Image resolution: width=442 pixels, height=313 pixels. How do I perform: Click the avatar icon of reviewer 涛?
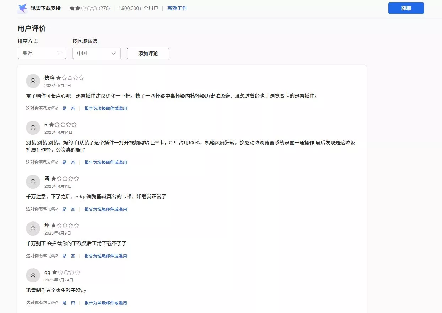pyautogui.click(x=33, y=182)
